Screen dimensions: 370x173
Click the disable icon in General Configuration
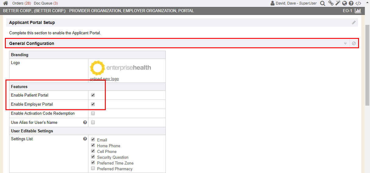pyautogui.click(x=354, y=43)
